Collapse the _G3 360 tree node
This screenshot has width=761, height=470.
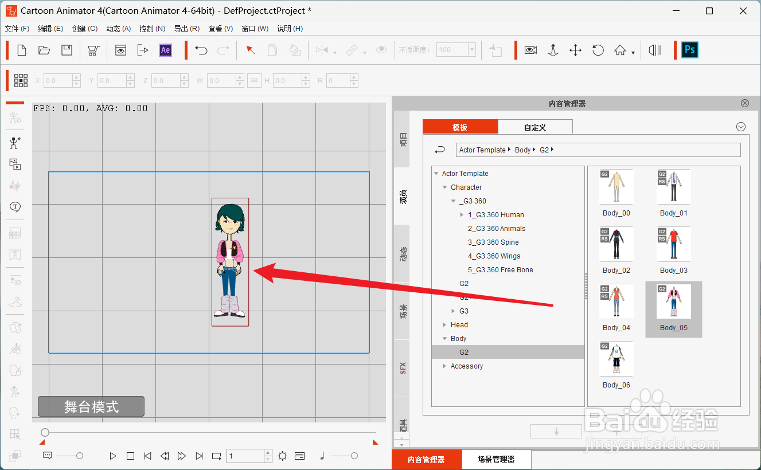click(454, 201)
